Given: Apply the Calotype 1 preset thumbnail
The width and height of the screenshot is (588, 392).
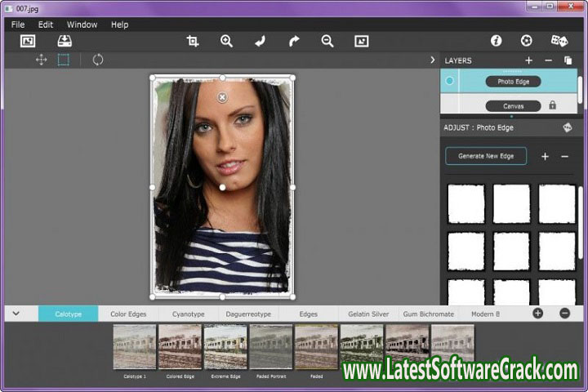Looking at the screenshot, I should [135, 347].
